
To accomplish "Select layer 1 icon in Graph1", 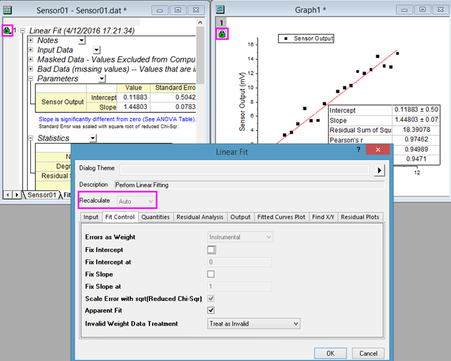I will (x=221, y=21).
